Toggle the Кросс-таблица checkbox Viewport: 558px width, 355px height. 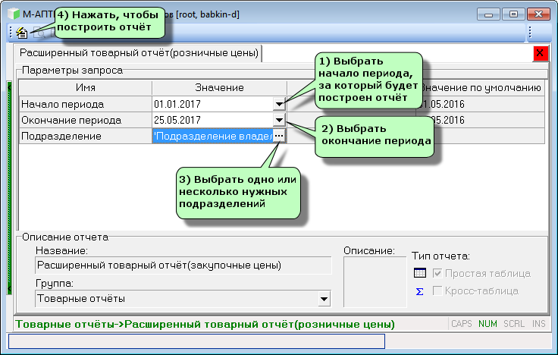coord(437,291)
